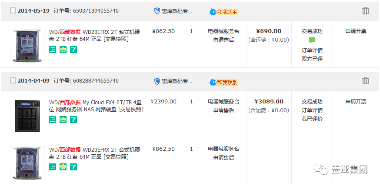The width and height of the screenshot is (380, 186).
Task: Delete the 2014-05-19 order with trash icon
Action: point(366,11)
